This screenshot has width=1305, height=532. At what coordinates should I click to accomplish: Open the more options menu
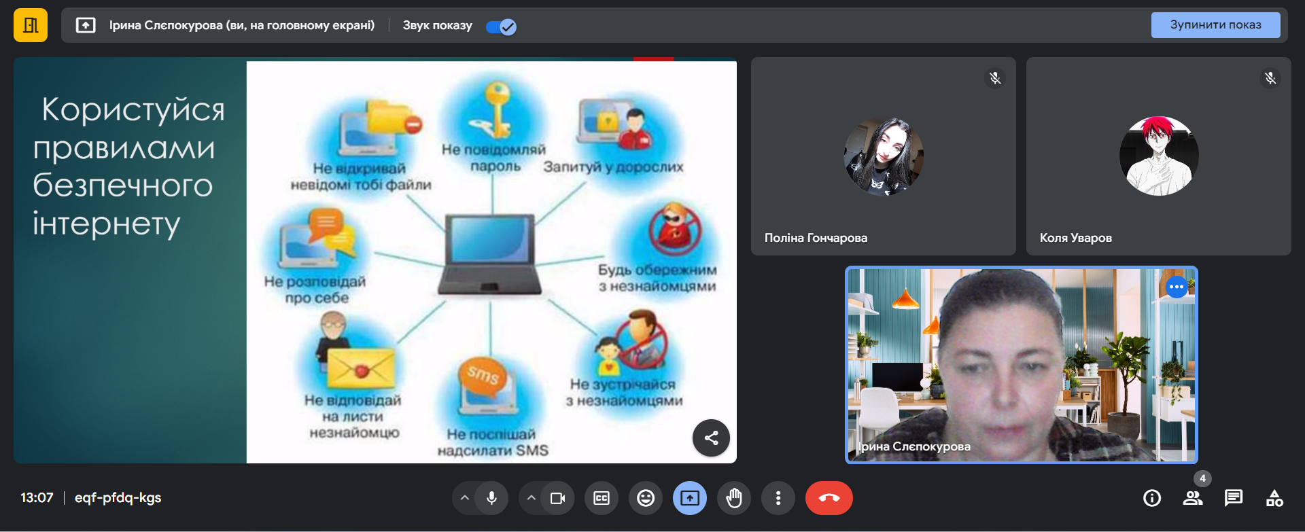778,498
